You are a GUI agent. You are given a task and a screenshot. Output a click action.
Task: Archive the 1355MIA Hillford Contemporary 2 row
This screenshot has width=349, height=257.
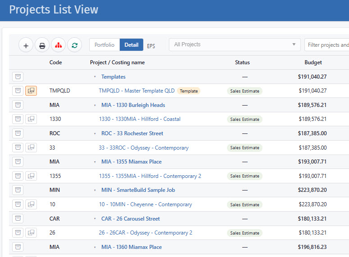(18, 176)
